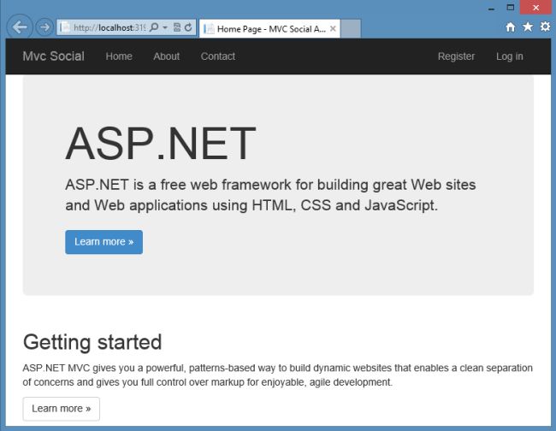Click the Mvc Social brand link
The height and width of the screenshot is (431, 556).
pyautogui.click(x=54, y=56)
